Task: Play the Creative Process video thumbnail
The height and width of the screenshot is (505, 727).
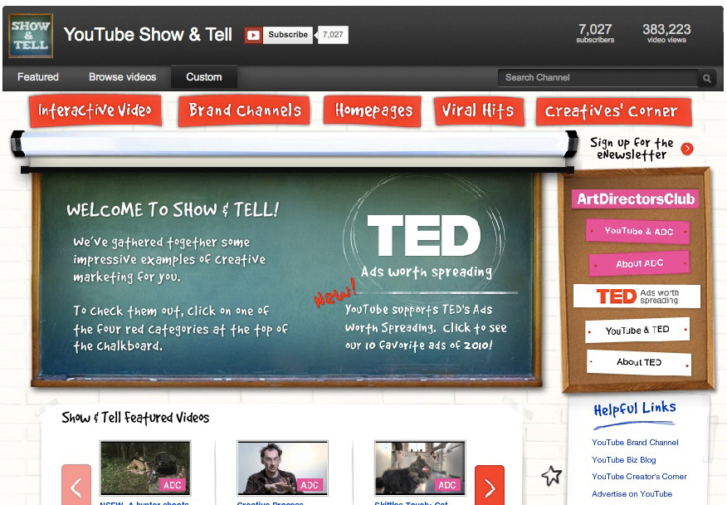Action: pyautogui.click(x=282, y=468)
